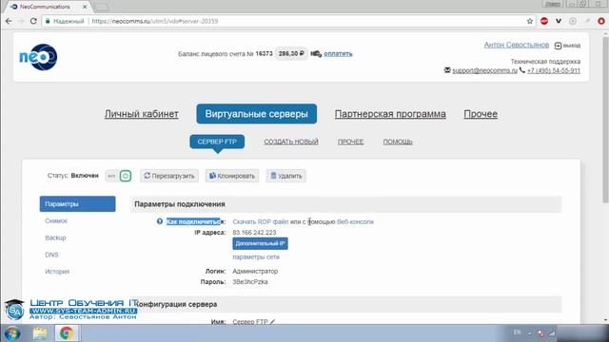Screen dimensions: 609x342
Task: Open the red Adblock extension icon
Action: (544, 21)
